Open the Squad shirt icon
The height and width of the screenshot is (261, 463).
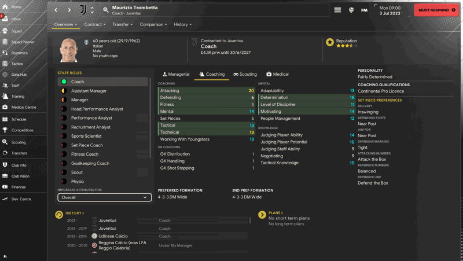5,31
